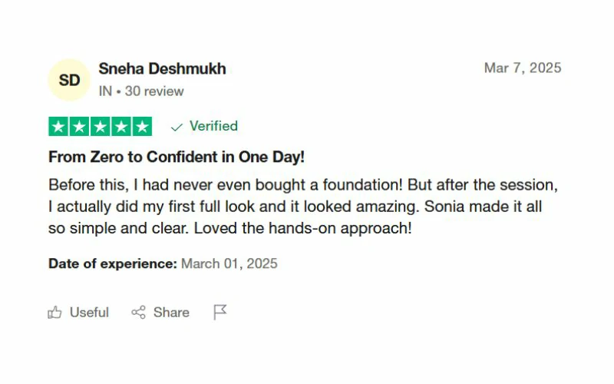Click the "30 review" count text
The width and height of the screenshot is (614, 384).
point(154,91)
